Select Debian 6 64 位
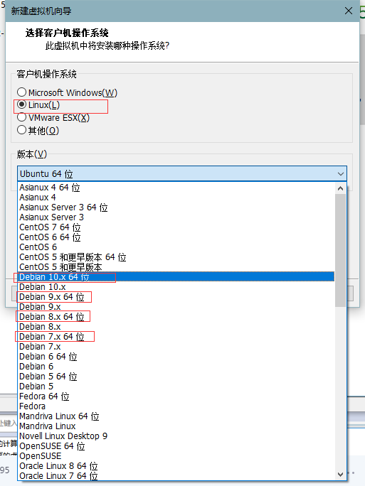Screen dimensions: 365x486 [176, 356]
